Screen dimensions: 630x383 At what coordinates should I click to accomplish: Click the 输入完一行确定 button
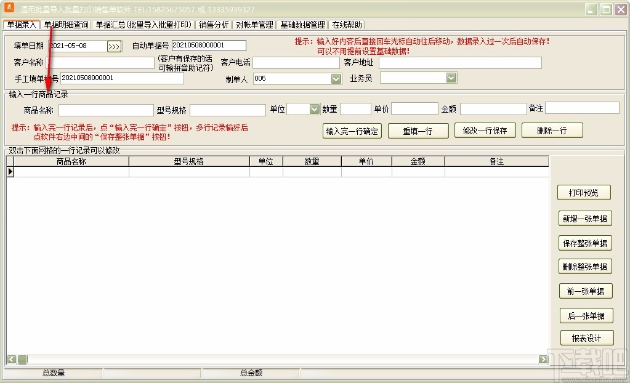click(352, 131)
